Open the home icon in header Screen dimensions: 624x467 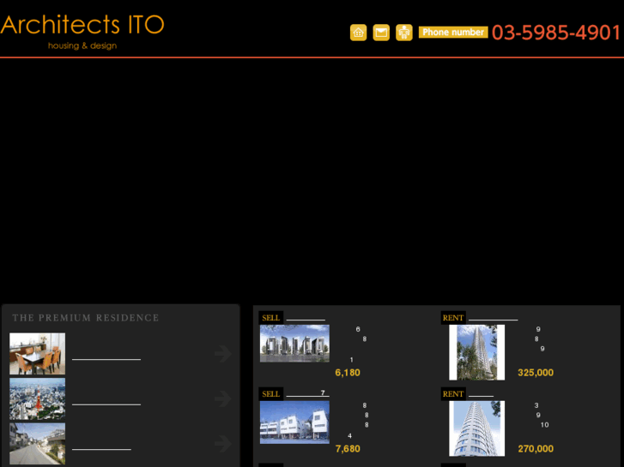(x=358, y=33)
